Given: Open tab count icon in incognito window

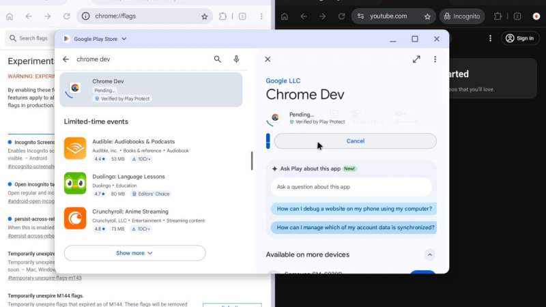Looking at the screenshot, I should pos(517,16).
